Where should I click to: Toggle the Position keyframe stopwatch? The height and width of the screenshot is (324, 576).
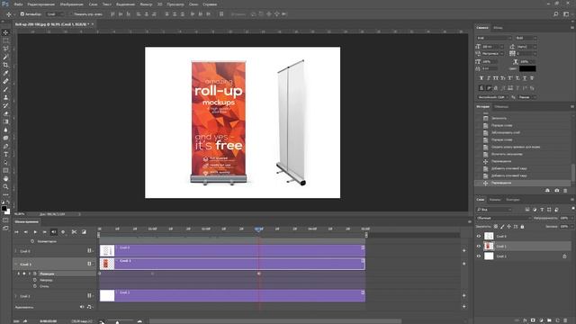tap(35, 274)
